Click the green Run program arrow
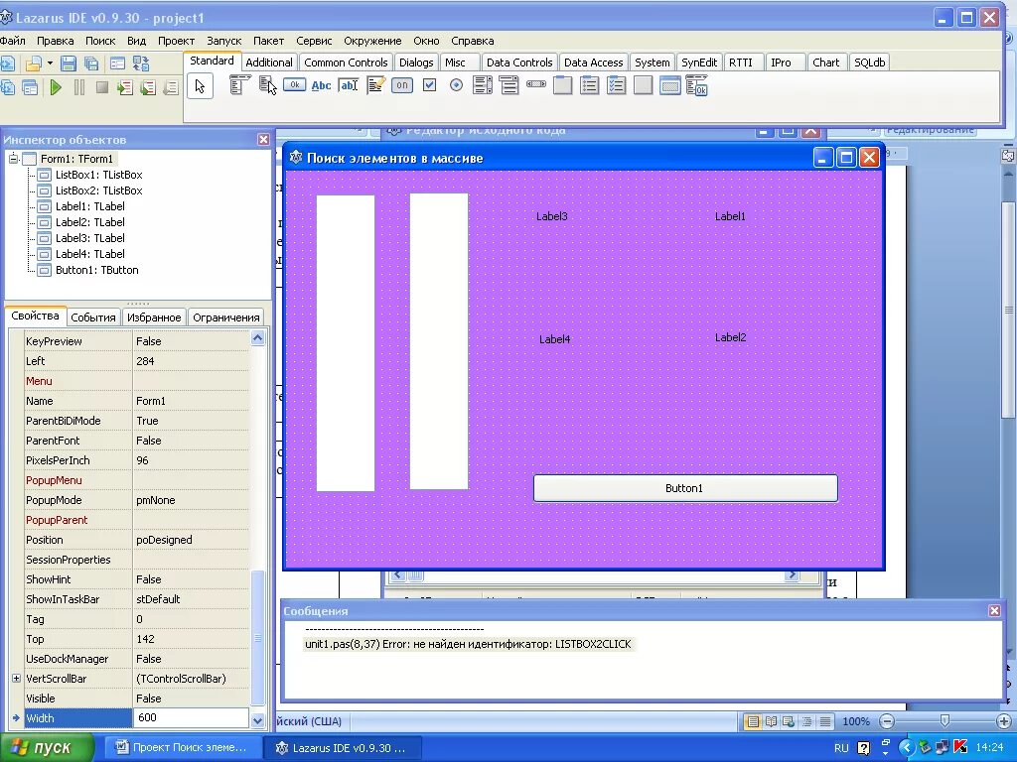 56,87
